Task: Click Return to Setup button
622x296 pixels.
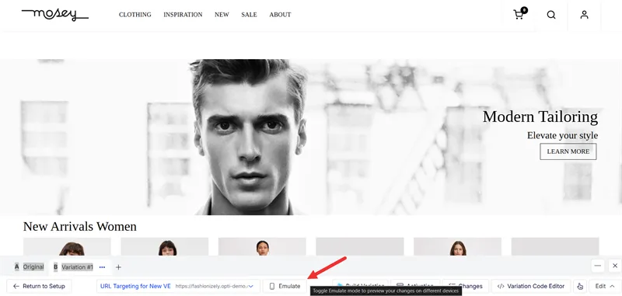Action: [x=39, y=286]
